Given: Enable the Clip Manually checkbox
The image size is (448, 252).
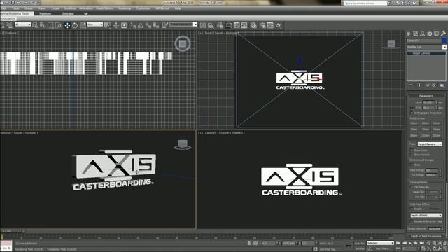Looking at the screenshot, I should 412,187.
